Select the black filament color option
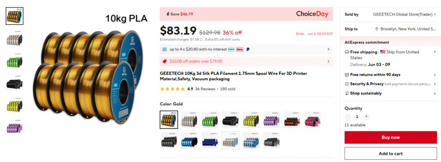The width and height of the screenshot is (441, 162). (231, 119)
